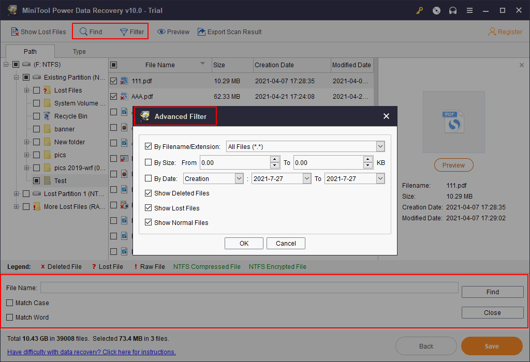The height and width of the screenshot is (362, 530).
Task: Click Export Scan Result
Action: click(x=229, y=32)
